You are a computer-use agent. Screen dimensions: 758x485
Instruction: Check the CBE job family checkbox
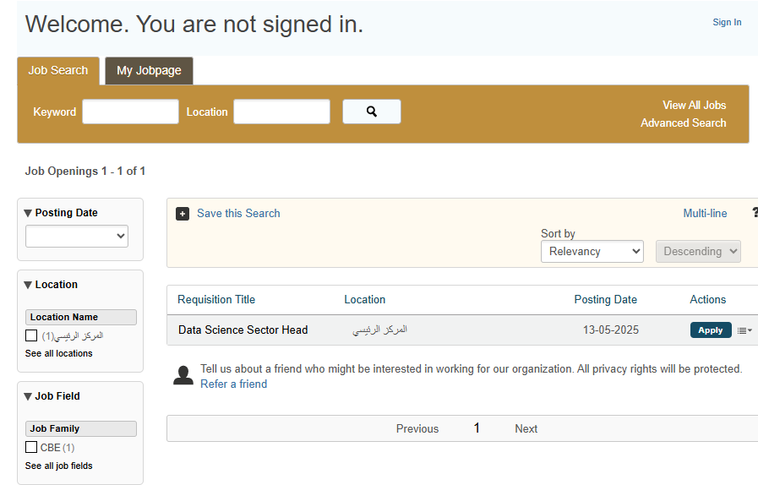coord(31,447)
